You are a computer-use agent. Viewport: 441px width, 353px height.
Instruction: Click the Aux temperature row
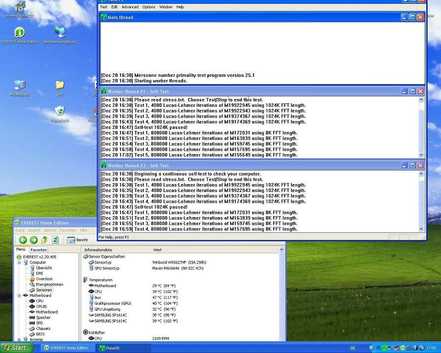(180, 297)
